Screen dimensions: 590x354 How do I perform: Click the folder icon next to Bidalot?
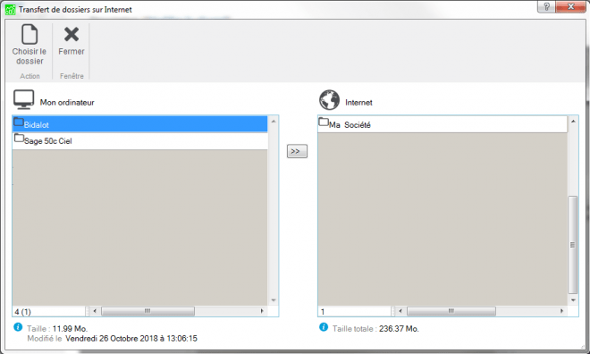(19, 122)
